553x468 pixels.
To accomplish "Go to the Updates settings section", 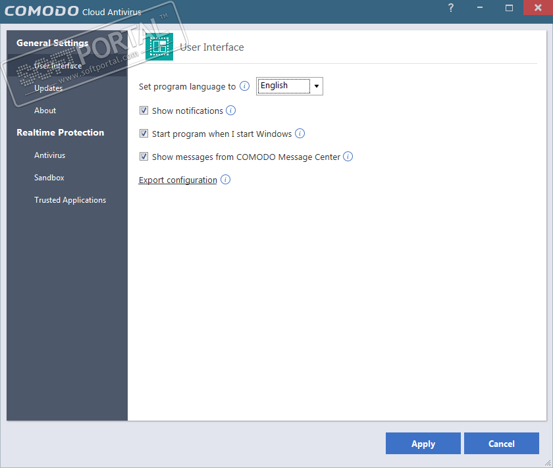I will (48, 88).
